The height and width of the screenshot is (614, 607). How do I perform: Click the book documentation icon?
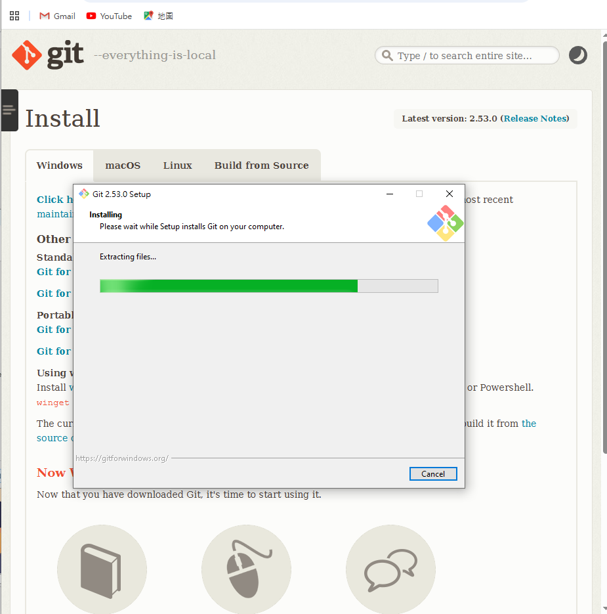(102, 570)
